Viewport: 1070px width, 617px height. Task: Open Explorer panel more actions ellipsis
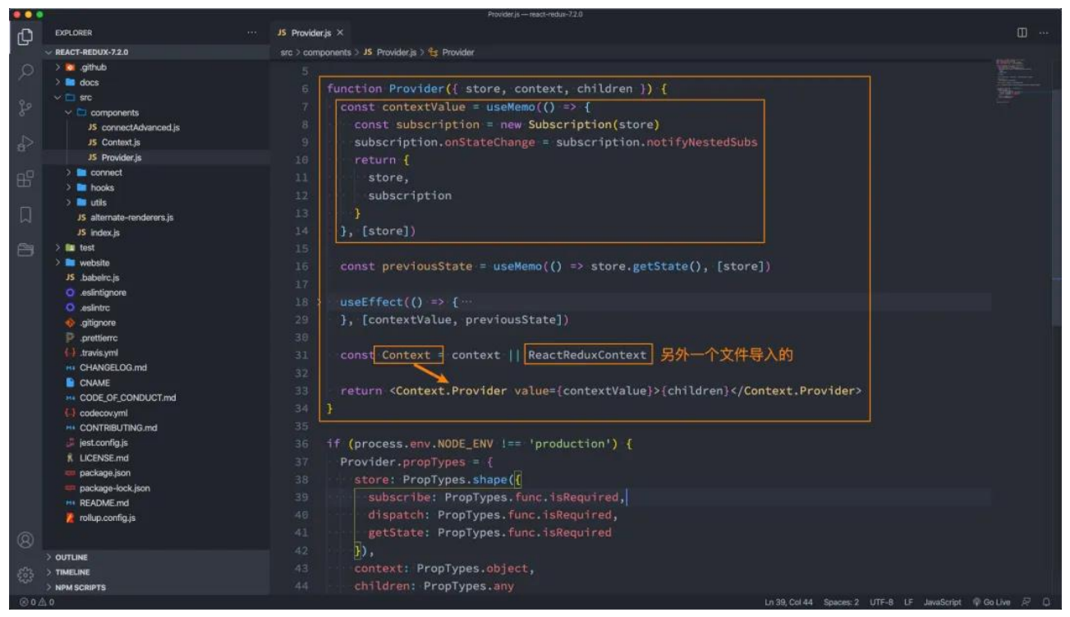coord(251,33)
